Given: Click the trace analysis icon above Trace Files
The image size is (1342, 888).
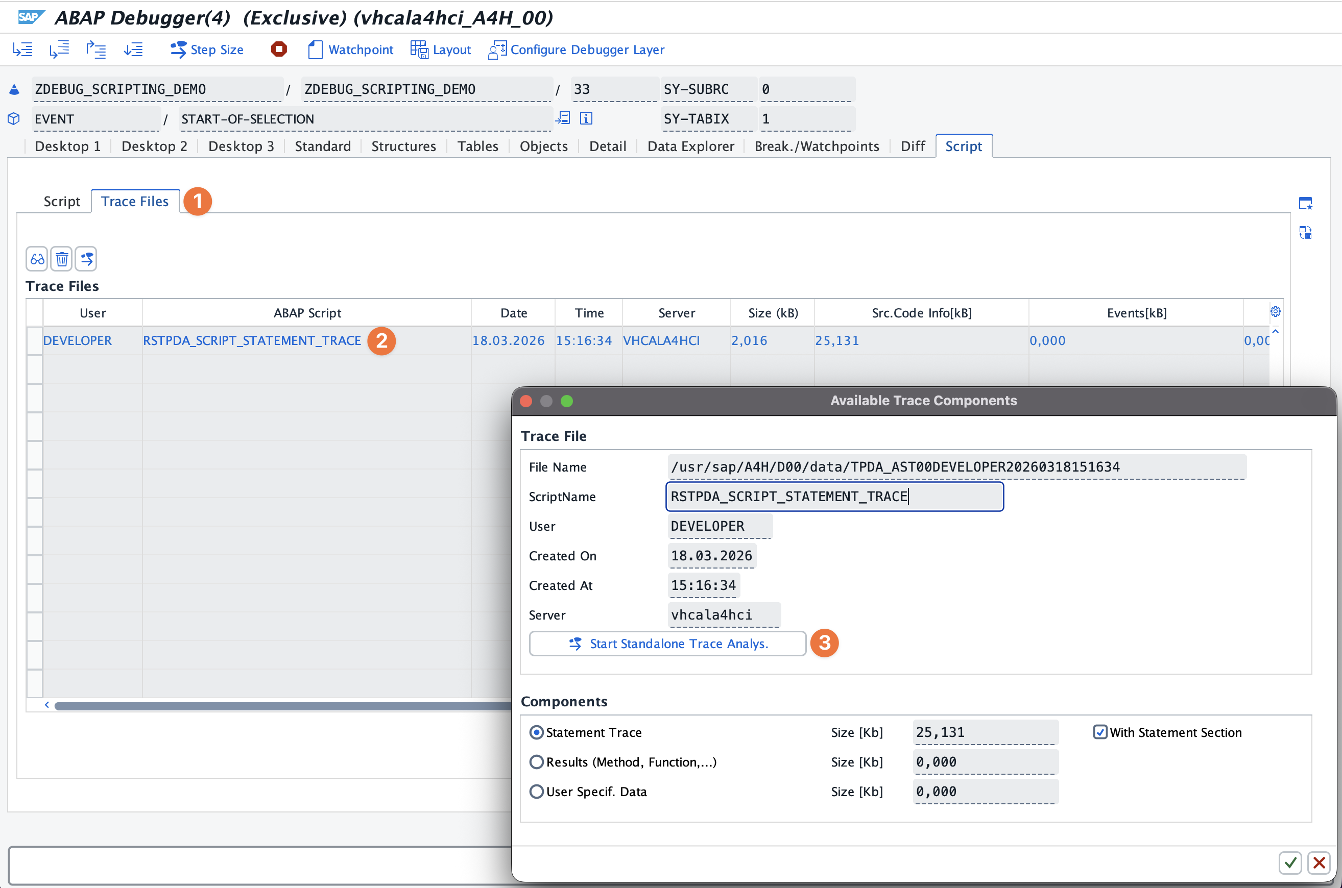Looking at the screenshot, I should [x=86, y=259].
